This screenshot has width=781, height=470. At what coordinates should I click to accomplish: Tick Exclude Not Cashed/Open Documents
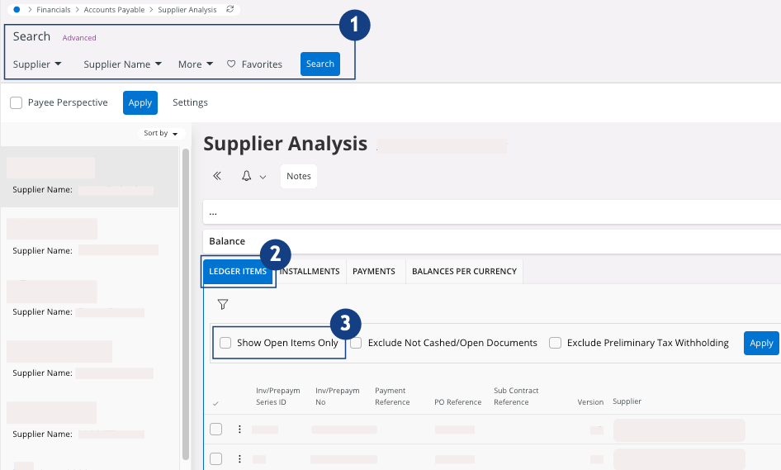(x=356, y=343)
